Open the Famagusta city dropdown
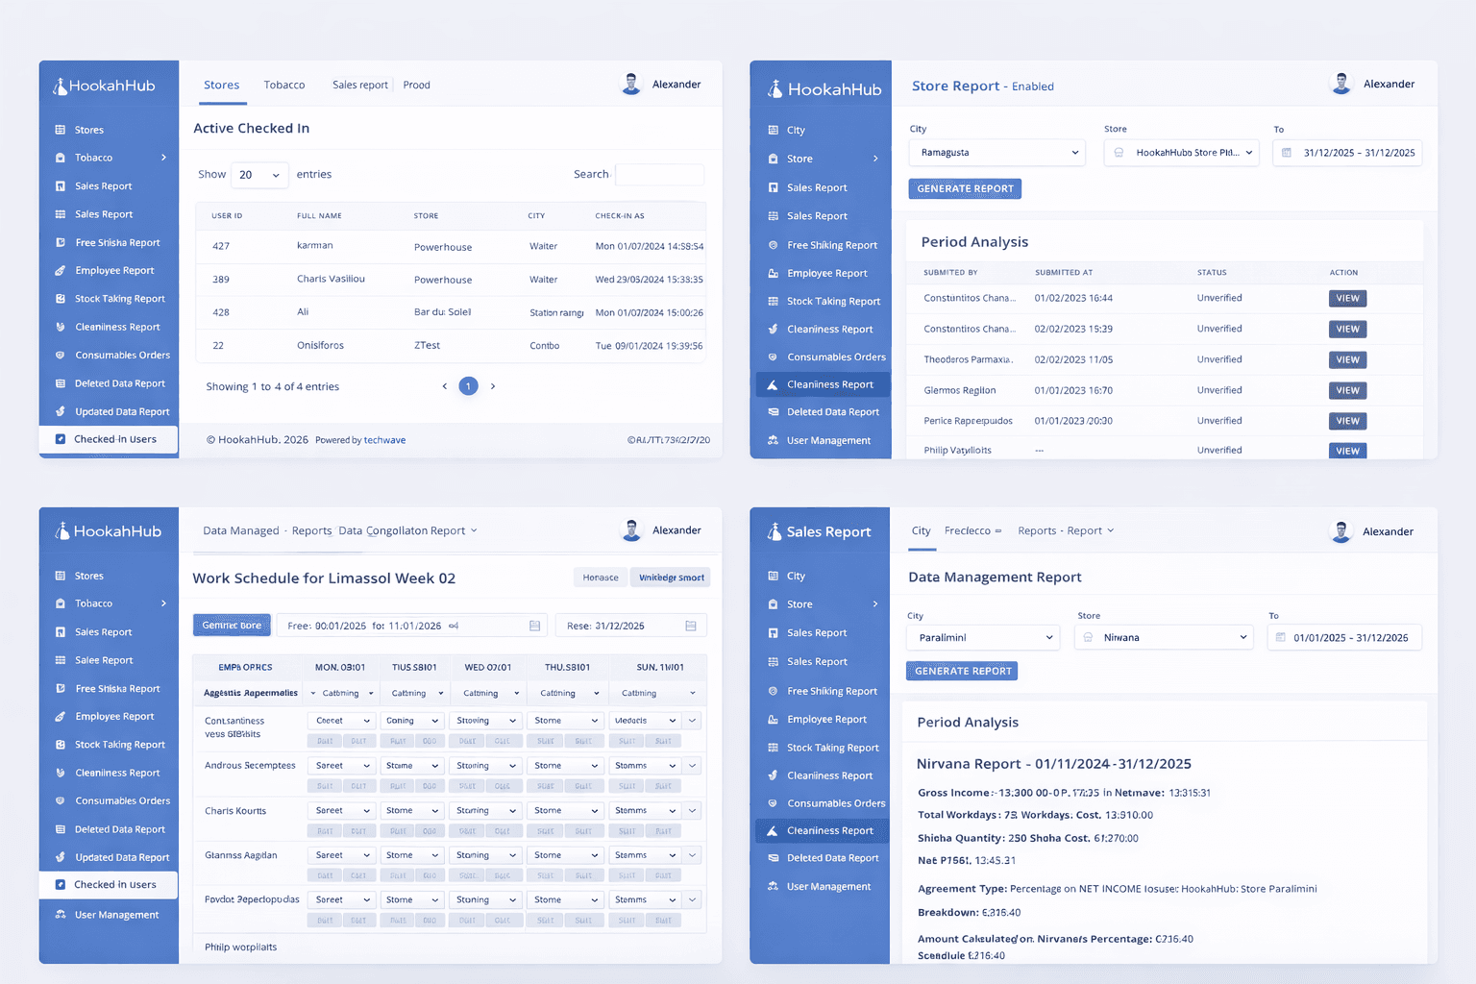This screenshot has width=1476, height=984. point(996,153)
